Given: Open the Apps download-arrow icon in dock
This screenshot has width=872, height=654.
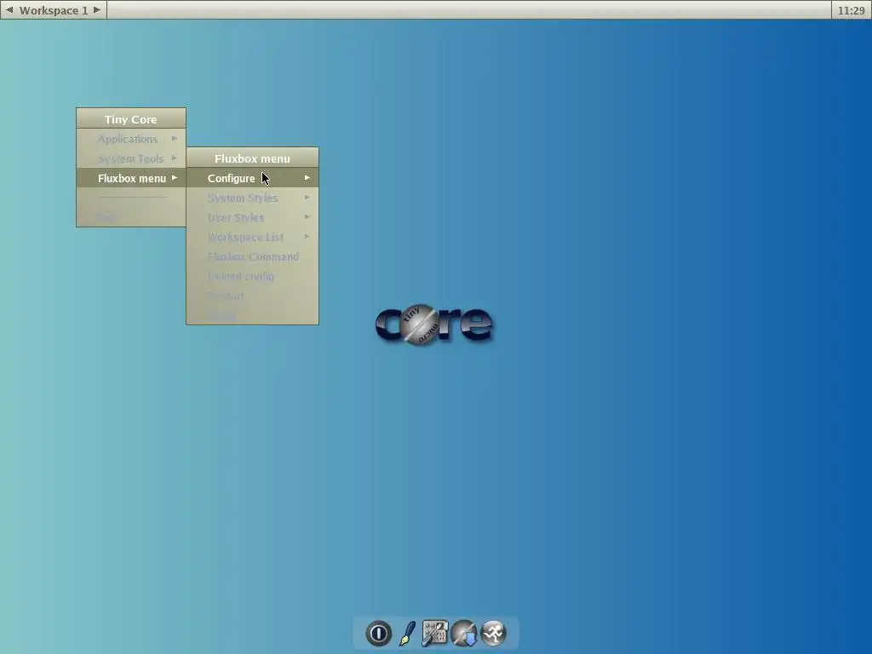Looking at the screenshot, I should pyautogui.click(x=464, y=634).
